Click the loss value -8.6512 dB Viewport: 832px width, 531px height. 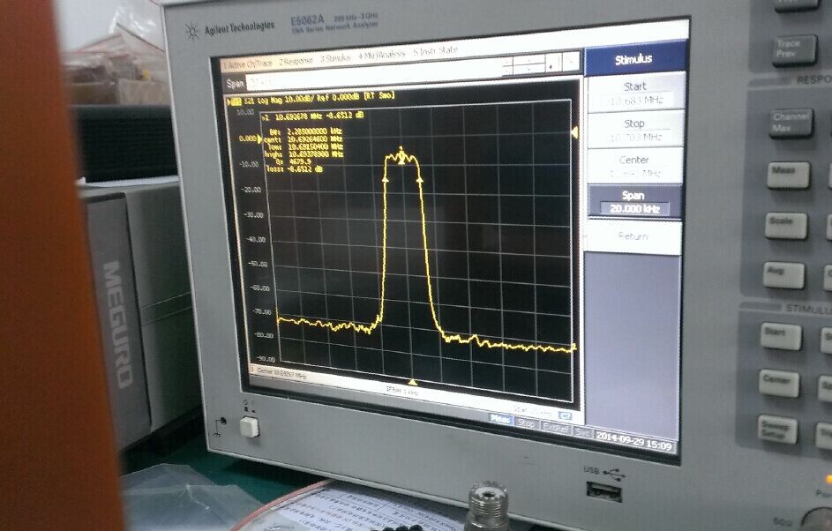tap(305, 168)
